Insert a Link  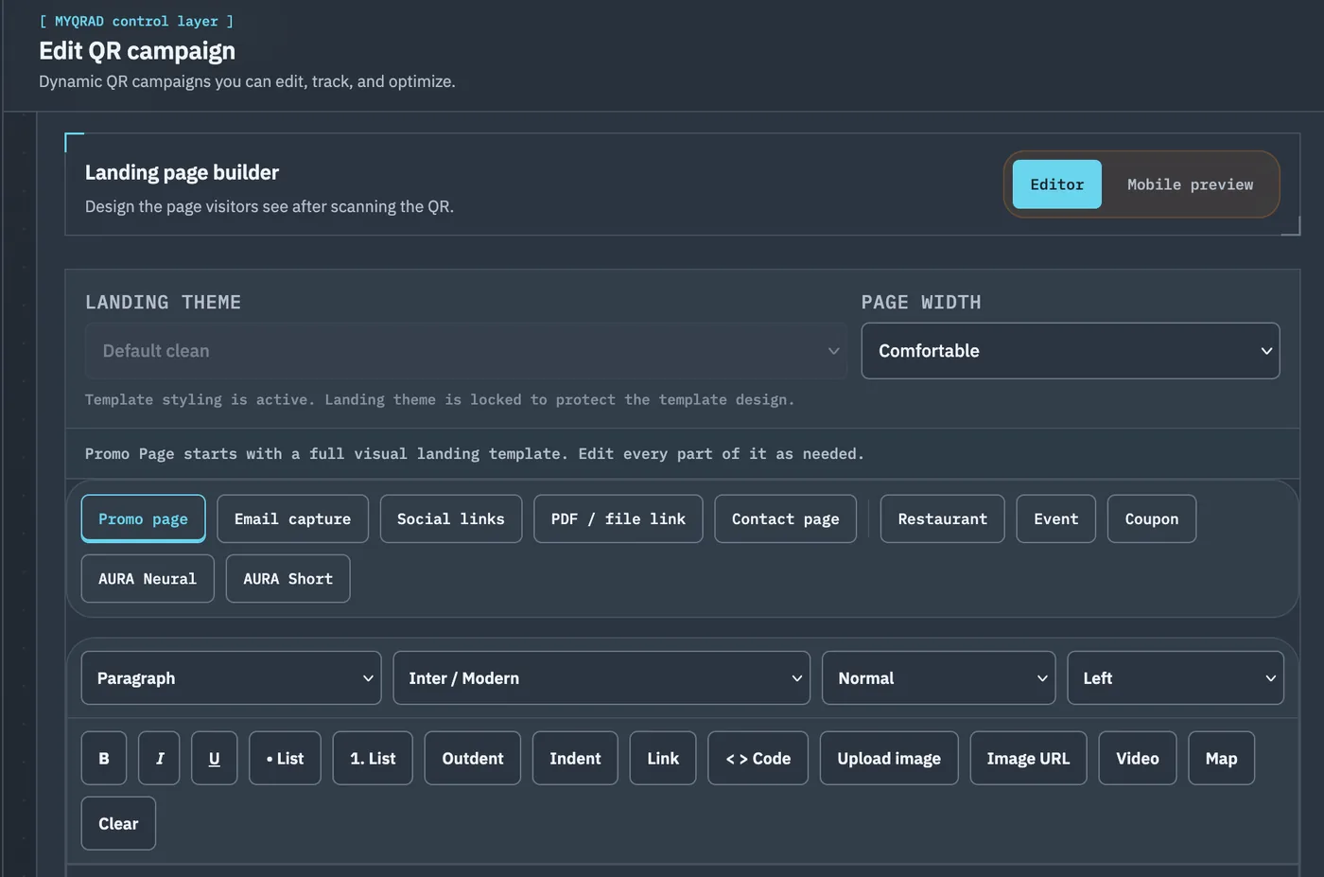coord(663,758)
